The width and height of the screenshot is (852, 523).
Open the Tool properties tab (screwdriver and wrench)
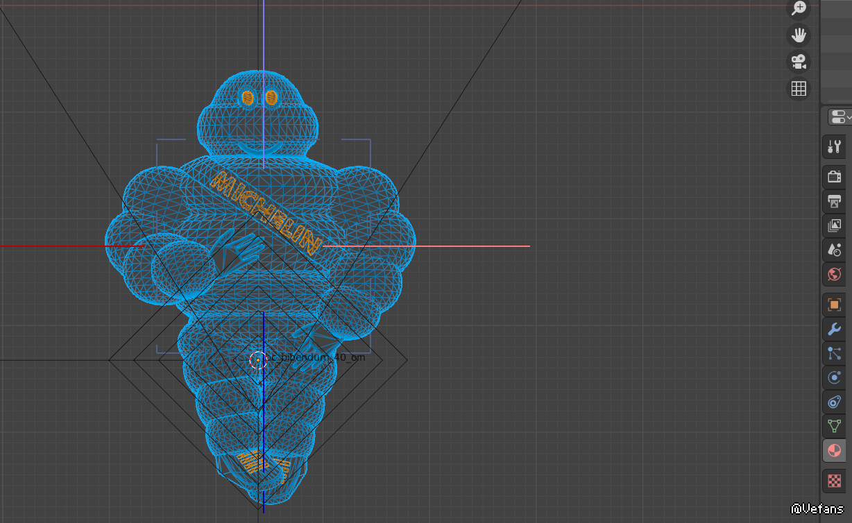coord(835,147)
